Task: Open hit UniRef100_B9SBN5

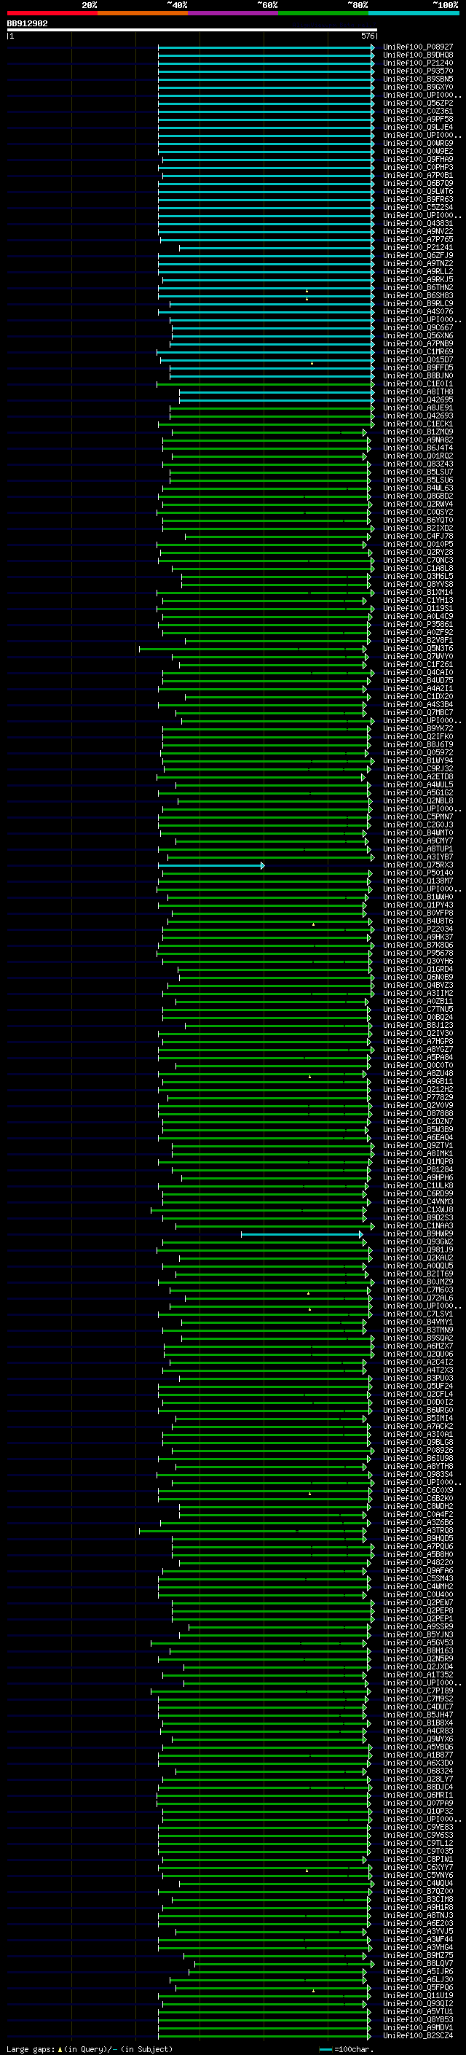Action: click(x=417, y=79)
